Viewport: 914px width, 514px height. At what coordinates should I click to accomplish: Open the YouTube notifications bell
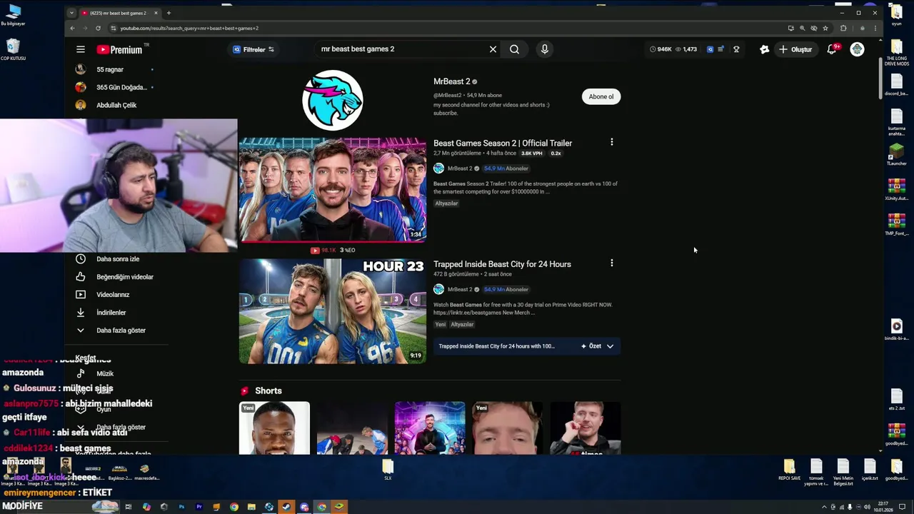point(832,49)
